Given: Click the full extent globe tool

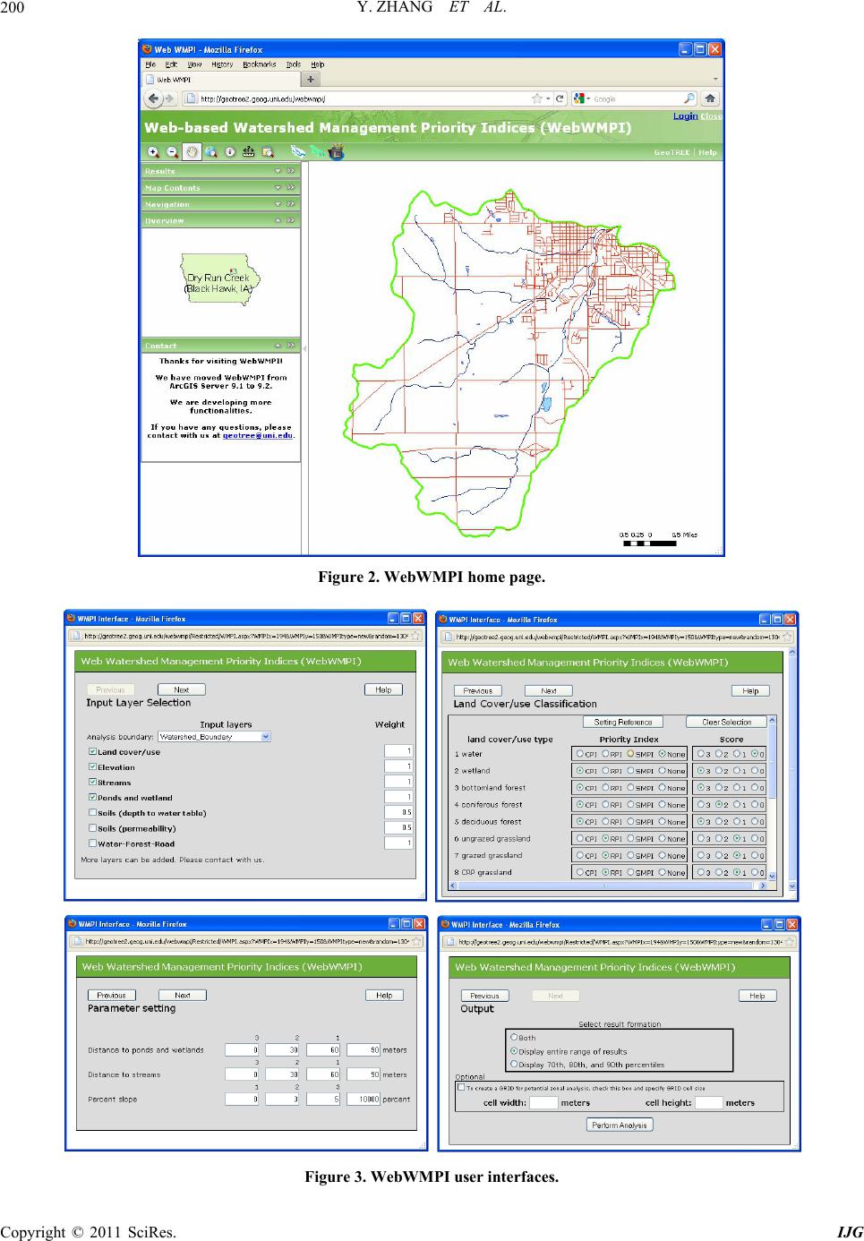Looking at the screenshot, I should 211,152.
